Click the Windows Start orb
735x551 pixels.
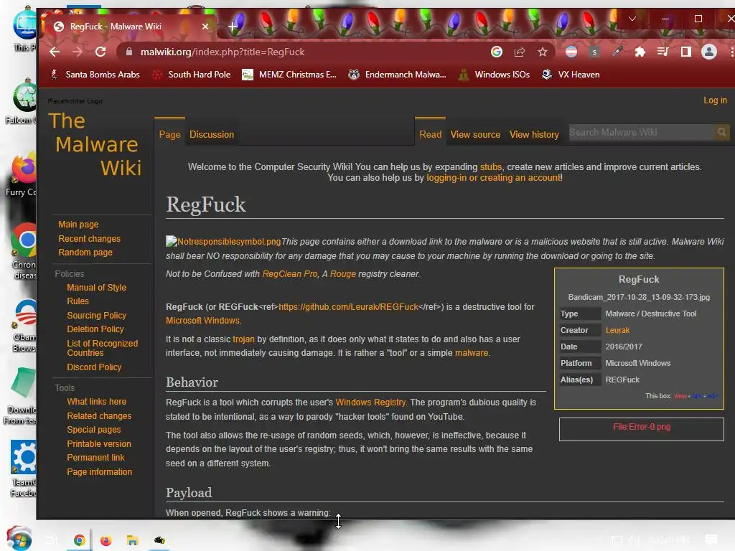click(19, 539)
